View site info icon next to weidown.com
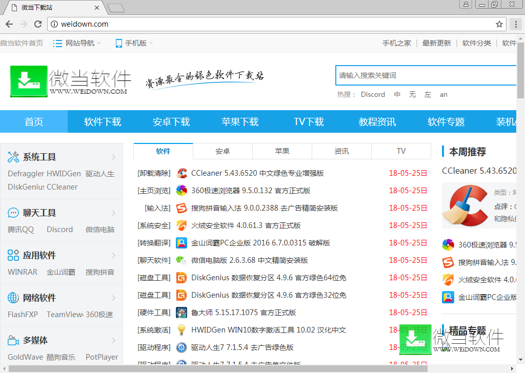Viewport: 525px width, 373px height. [x=54, y=24]
